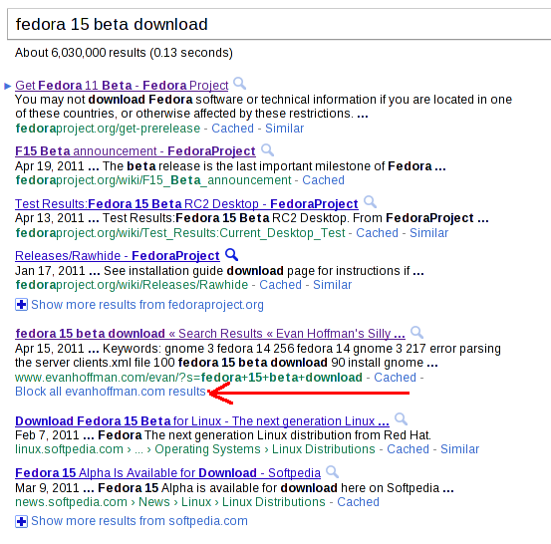Open Get Fedora 11 Beta - Fedora Project result
The width and height of the screenshot is (551, 544).
pos(122,86)
